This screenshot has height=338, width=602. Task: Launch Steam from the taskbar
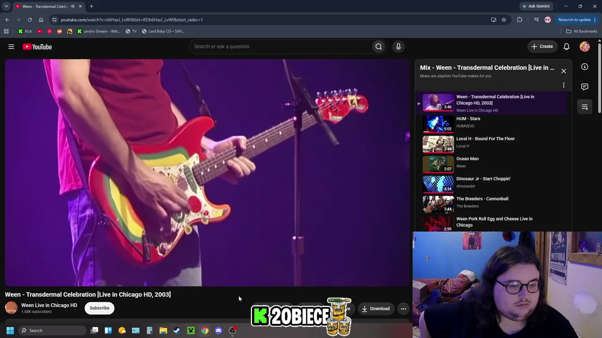pos(177,330)
